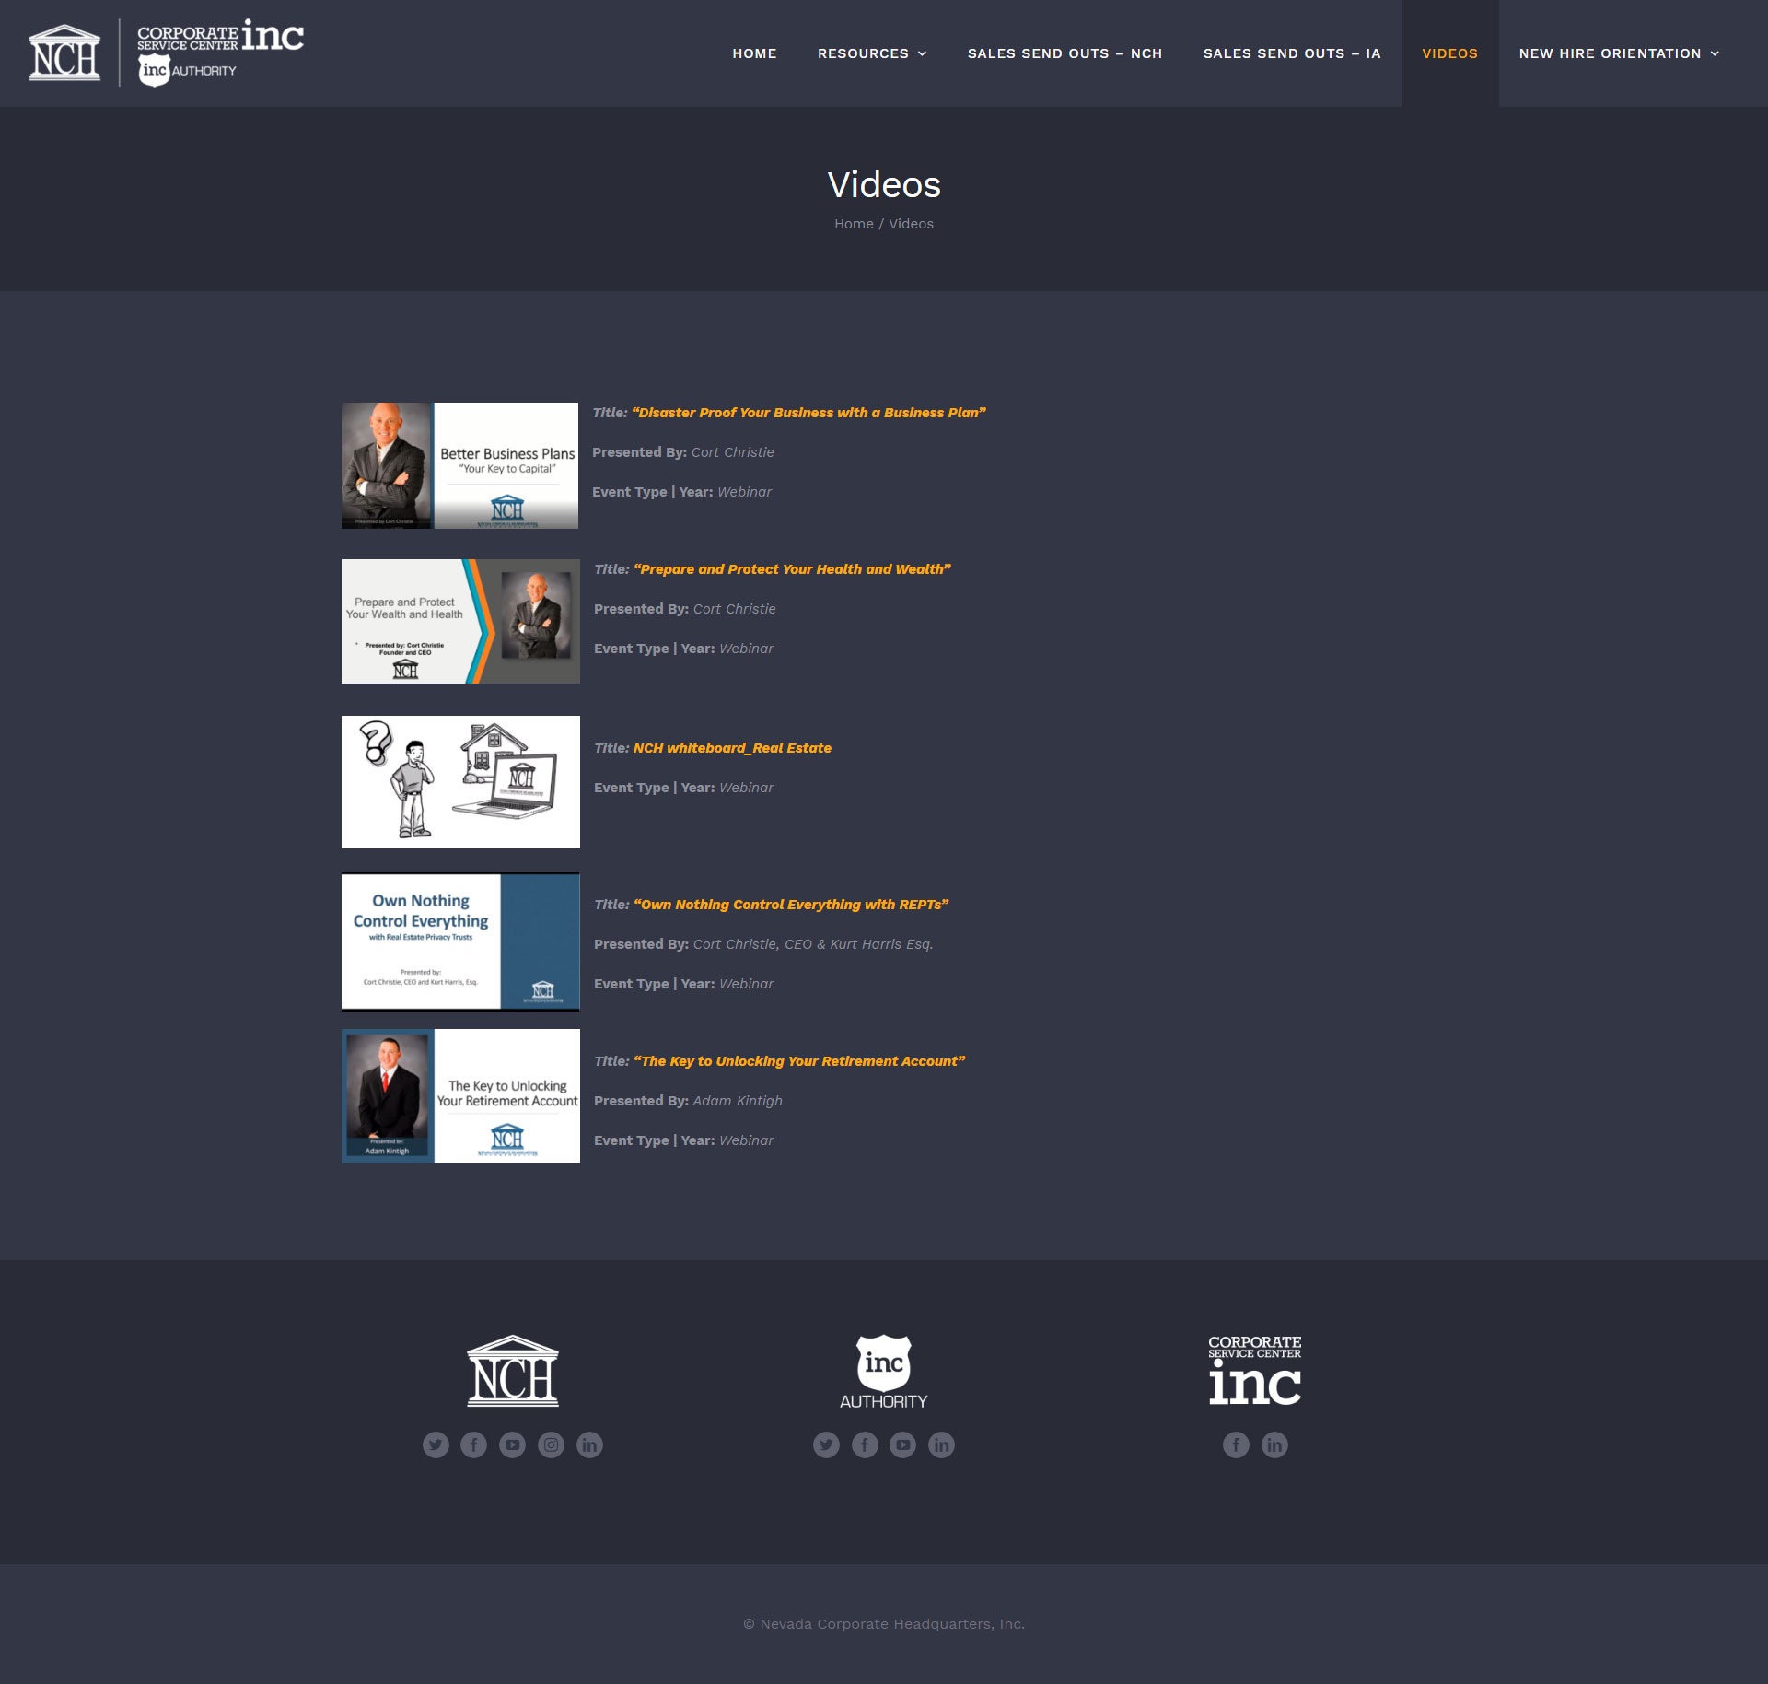Open Inc Authority LinkedIn icon
This screenshot has height=1684, width=1768.
(x=941, y=1444)
